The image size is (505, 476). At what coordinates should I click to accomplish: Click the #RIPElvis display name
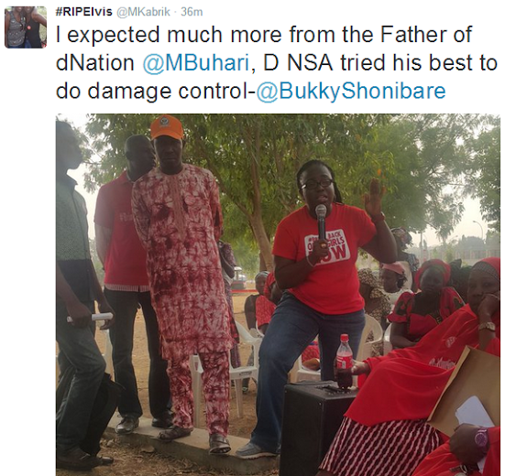84,12
